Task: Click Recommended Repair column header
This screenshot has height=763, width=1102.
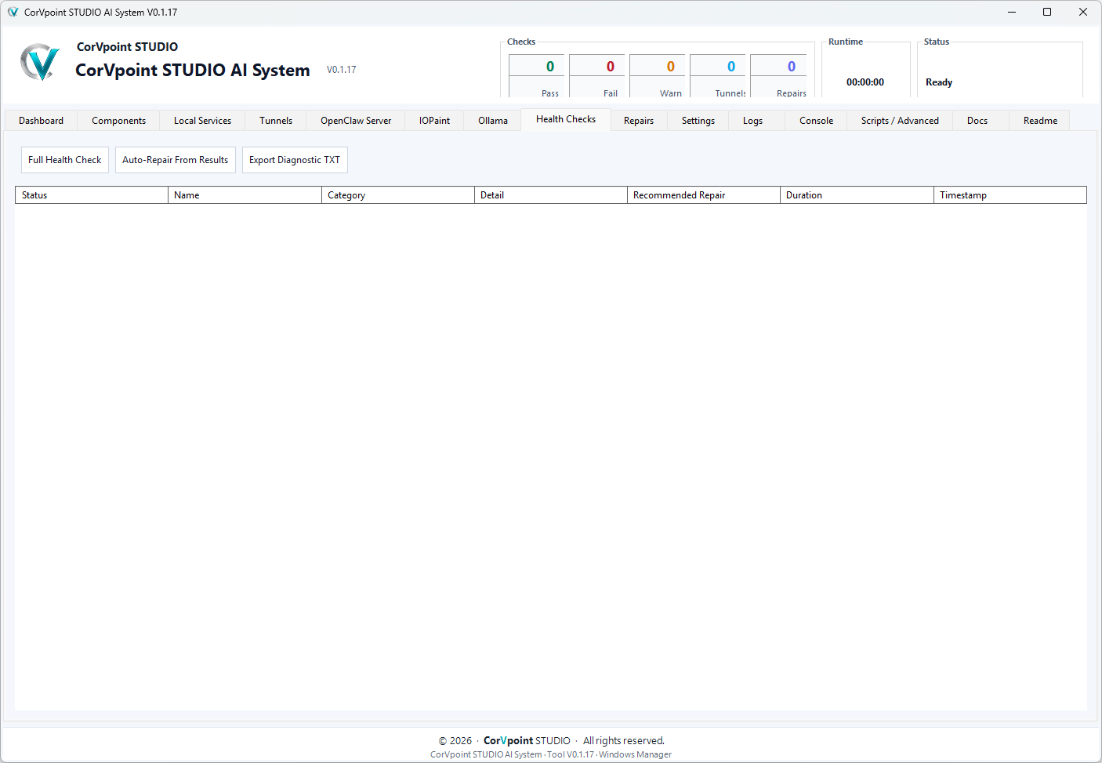Action: [x=704, y=195]
